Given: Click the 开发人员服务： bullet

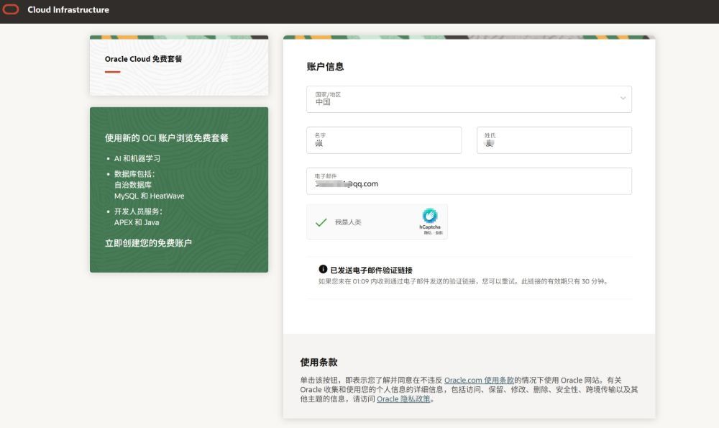Looking at the screenshot, I should (x=138, y=211).
